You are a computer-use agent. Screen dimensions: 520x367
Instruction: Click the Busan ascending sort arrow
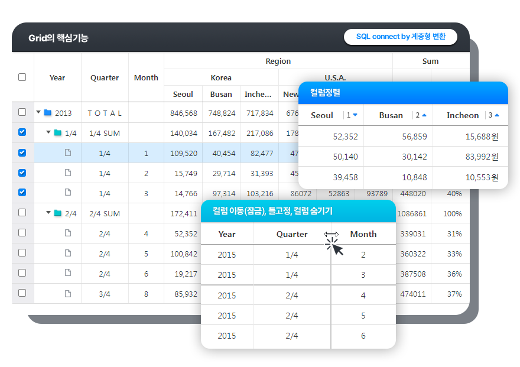tap(424, 115)
